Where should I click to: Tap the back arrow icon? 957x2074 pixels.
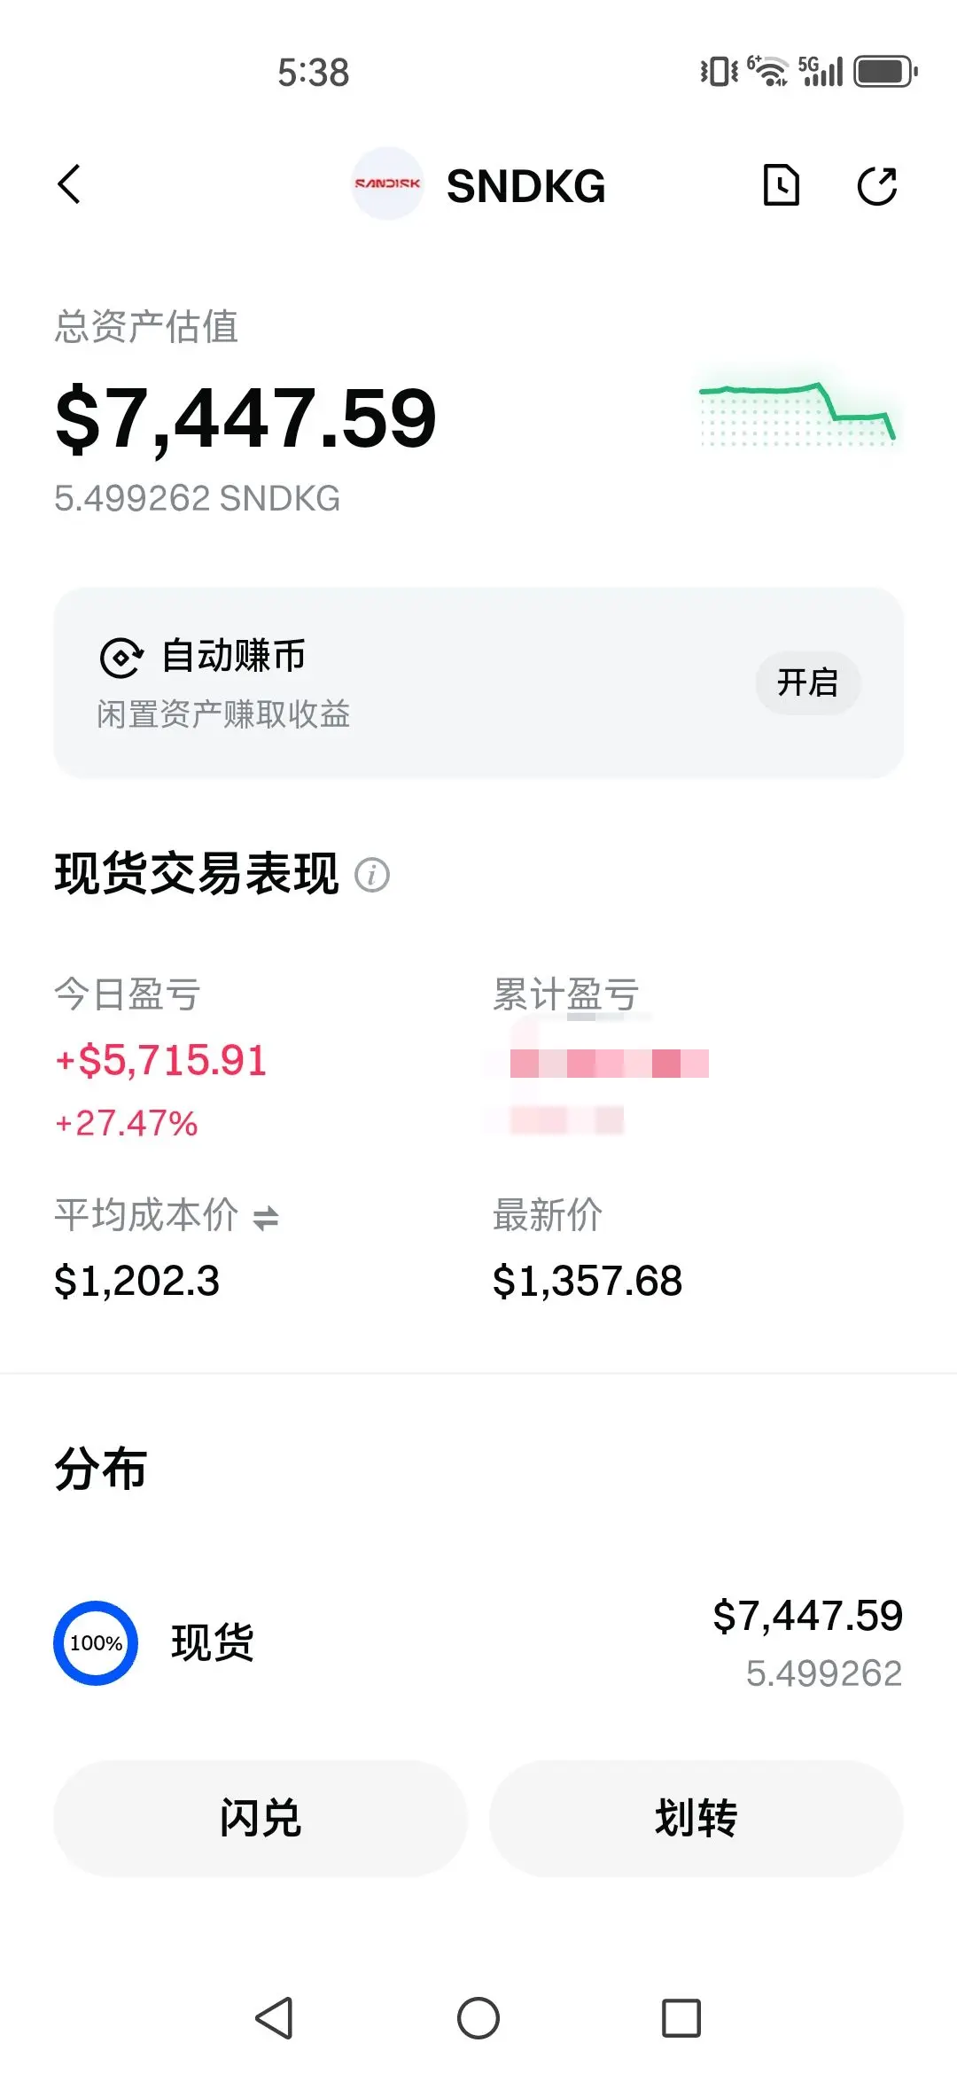click(69, 184)
